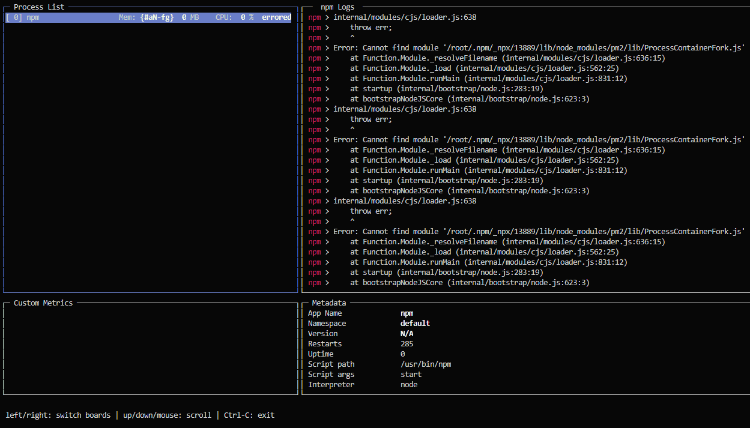
Task: Select the Namespace value default
Action: click(415, 324)
